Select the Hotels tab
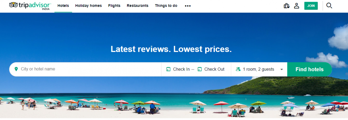The image size is (348, 120). tap(63, 6)
